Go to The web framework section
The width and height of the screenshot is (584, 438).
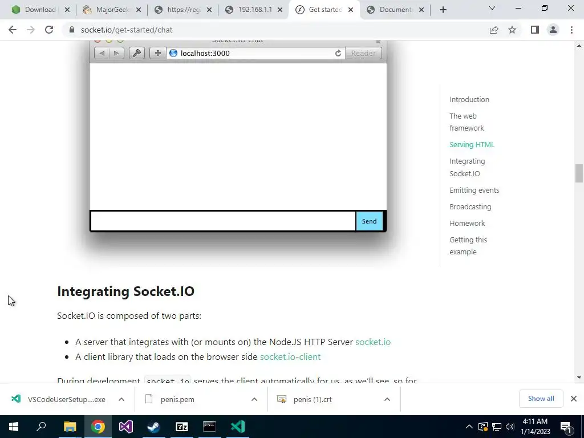tap(467, 122)
